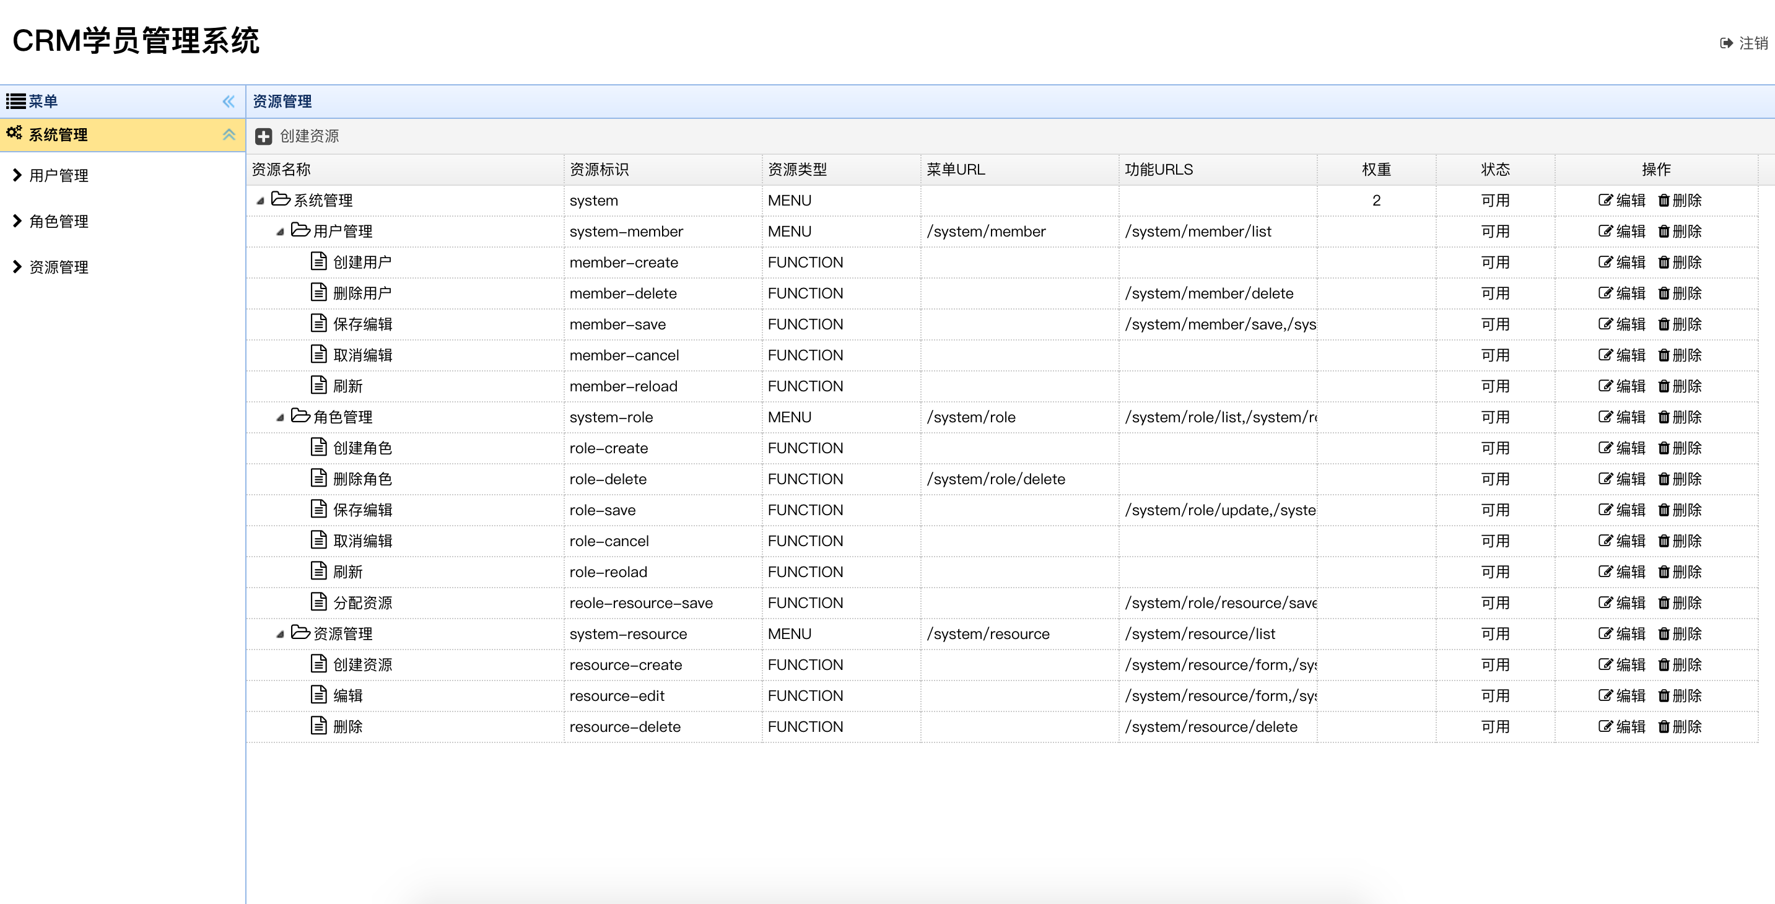This screenshot has height=904, width=1775.
Task: Collapse the 用户管理 tree node
Action: 281,232
